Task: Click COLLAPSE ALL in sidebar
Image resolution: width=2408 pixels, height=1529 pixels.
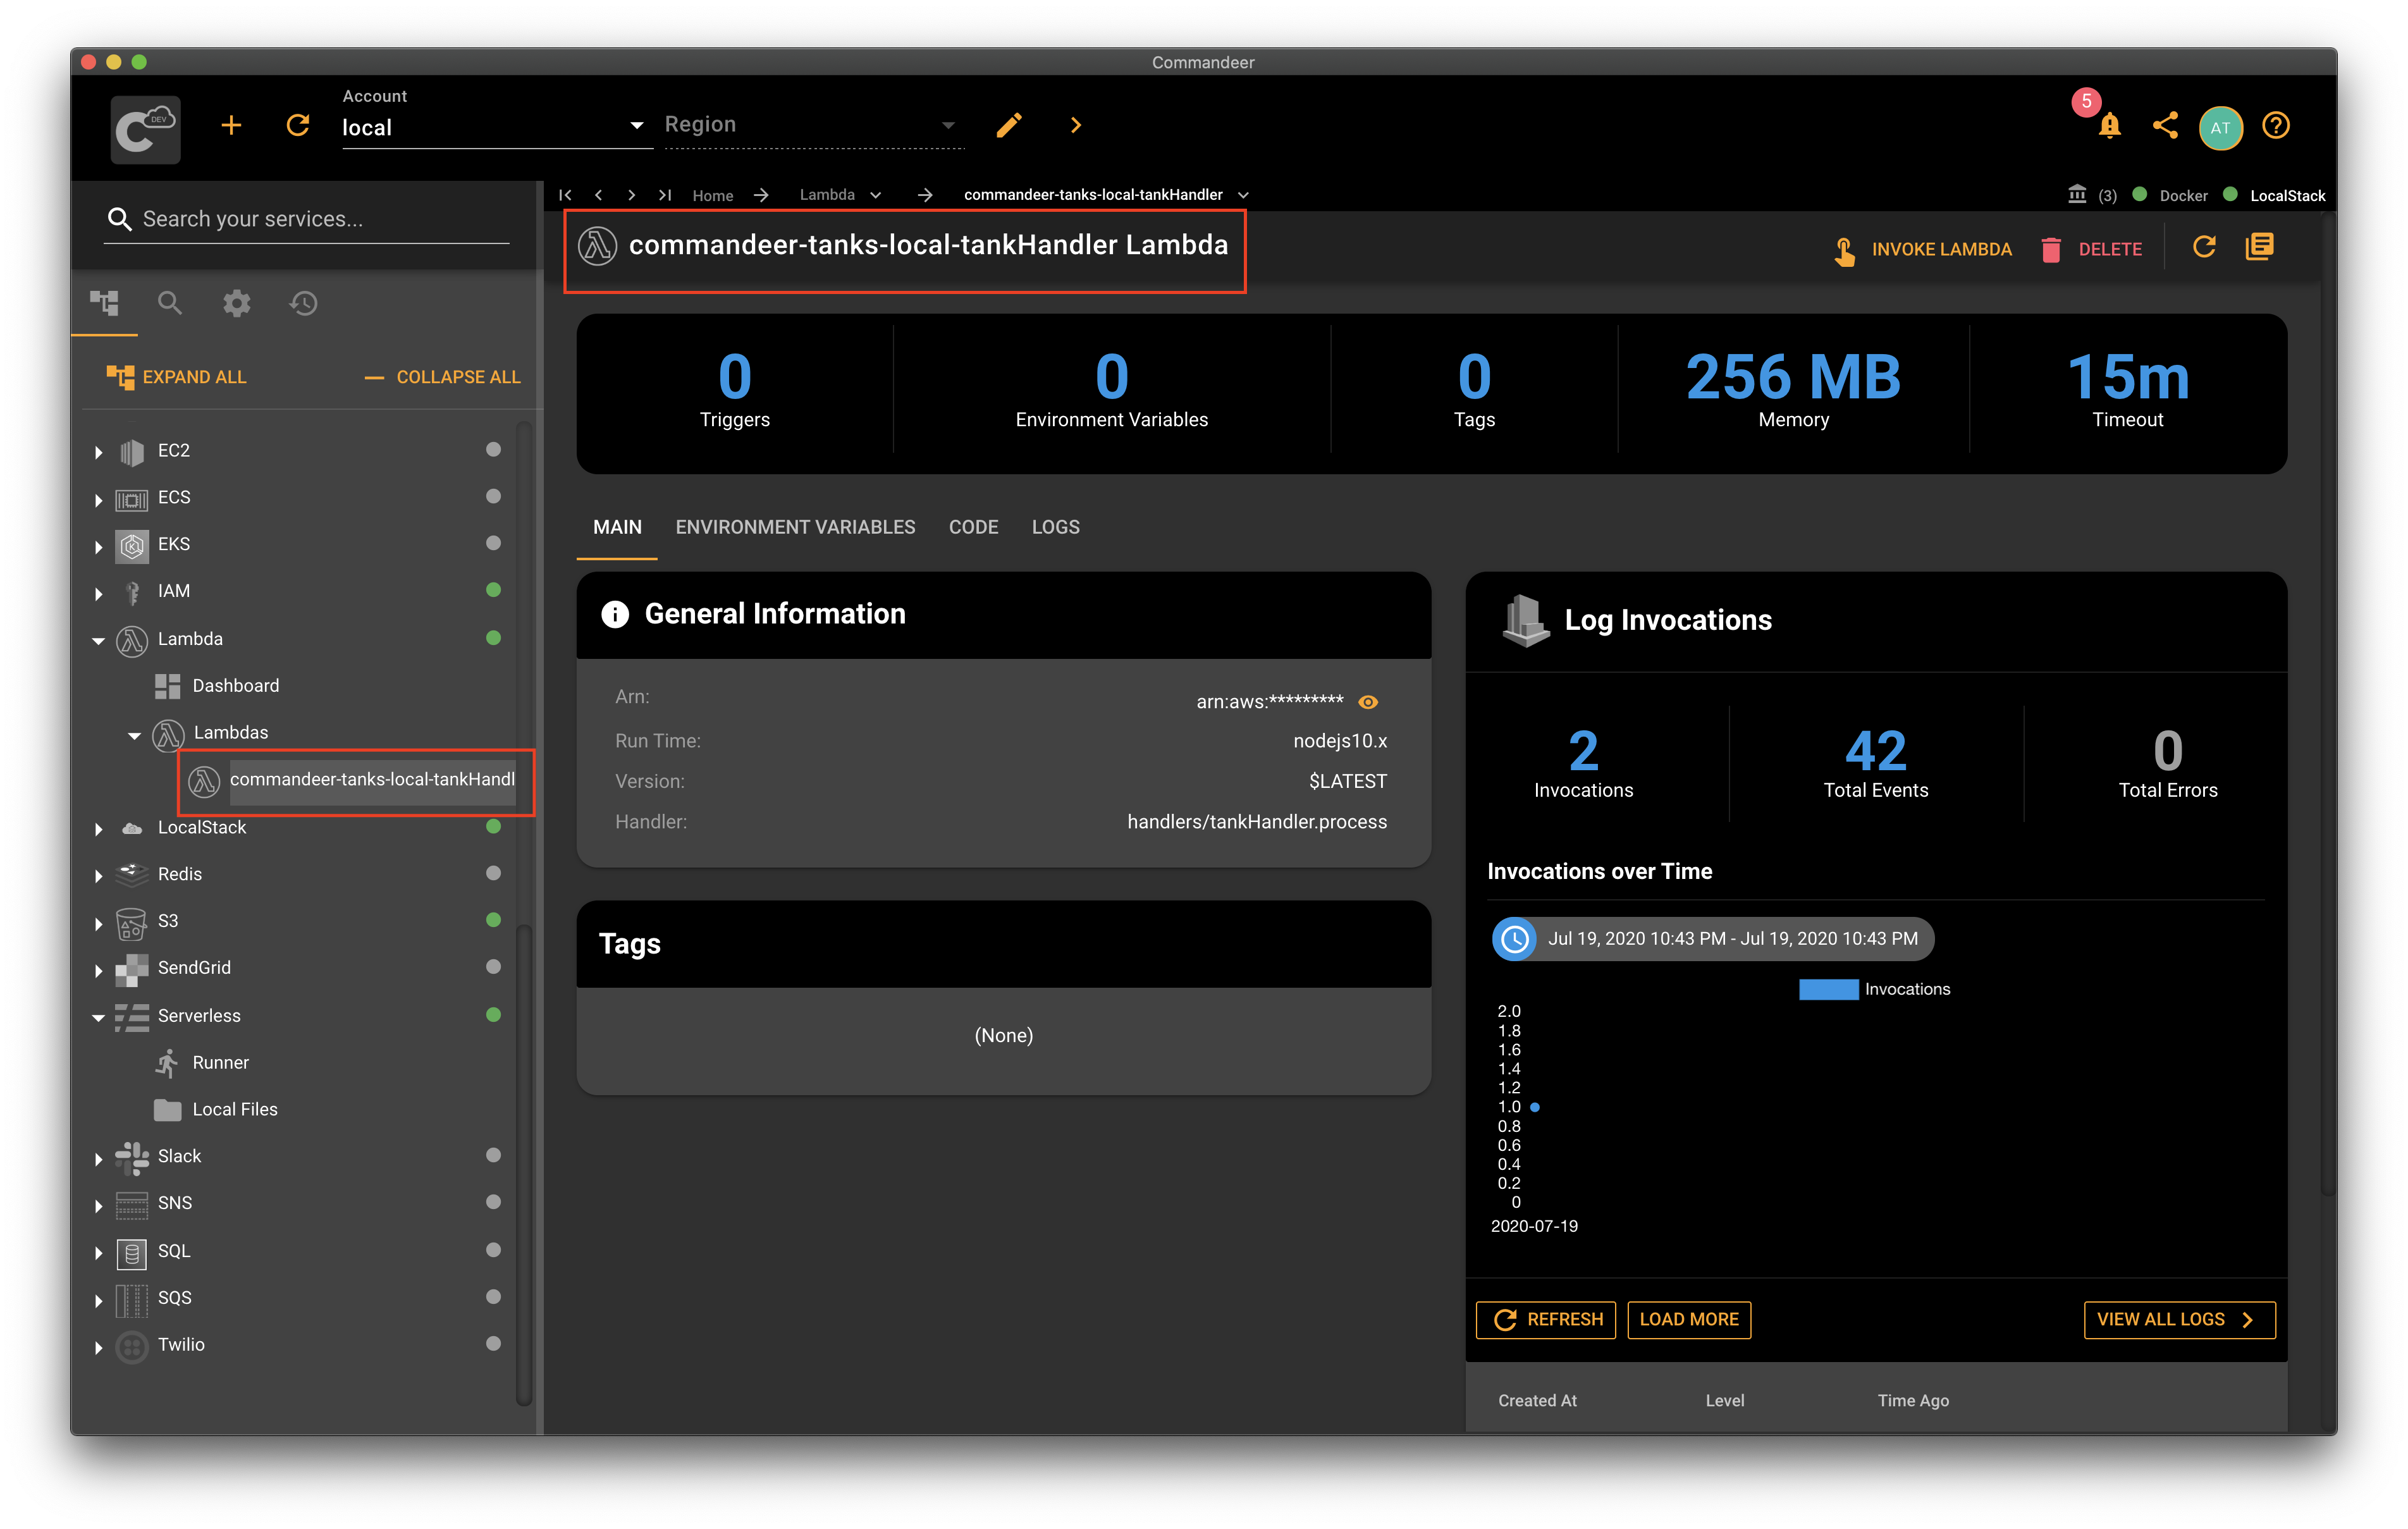Action: 442,377
